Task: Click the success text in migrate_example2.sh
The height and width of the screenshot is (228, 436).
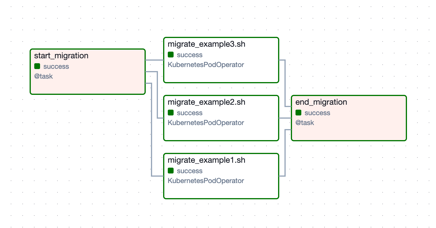Action: coord(190,113)
